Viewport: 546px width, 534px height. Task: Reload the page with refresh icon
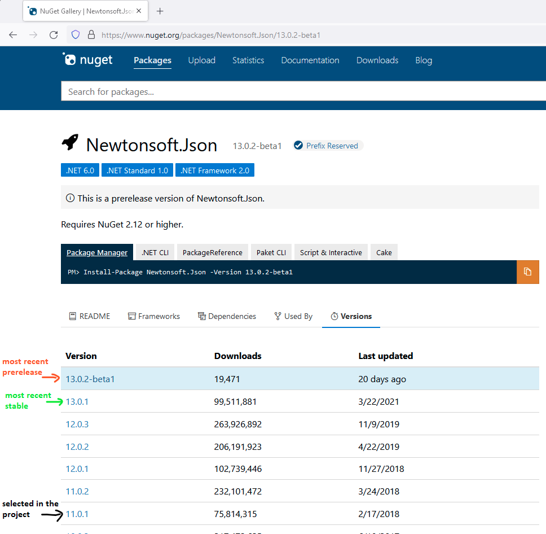pos(54,35)
